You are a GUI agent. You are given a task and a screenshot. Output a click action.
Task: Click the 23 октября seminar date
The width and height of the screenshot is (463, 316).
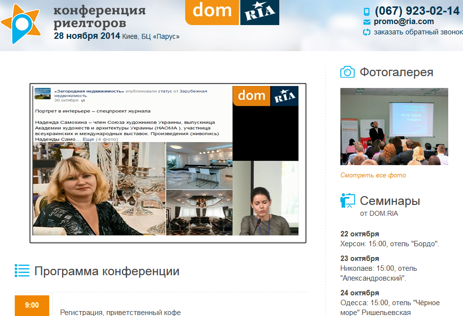(360, 259)
